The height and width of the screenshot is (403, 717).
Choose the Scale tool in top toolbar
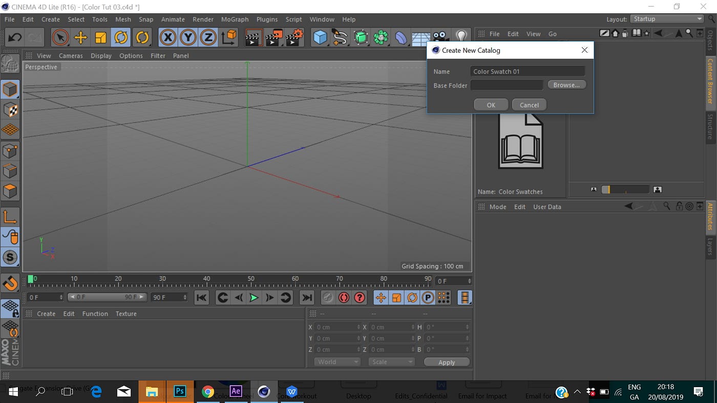[x=101, y=37]
